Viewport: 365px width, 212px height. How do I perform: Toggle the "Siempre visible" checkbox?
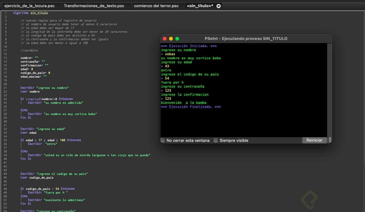(x=216, y=140)
